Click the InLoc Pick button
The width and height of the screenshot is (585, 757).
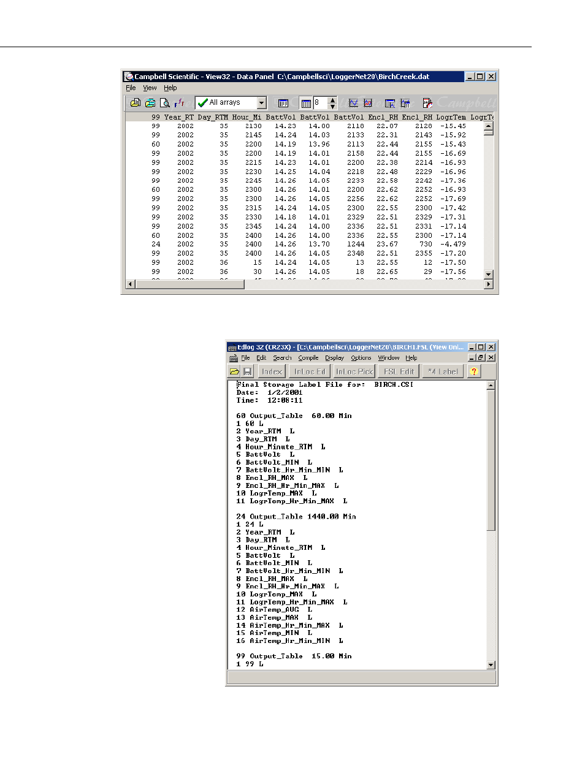pos(354,371)
